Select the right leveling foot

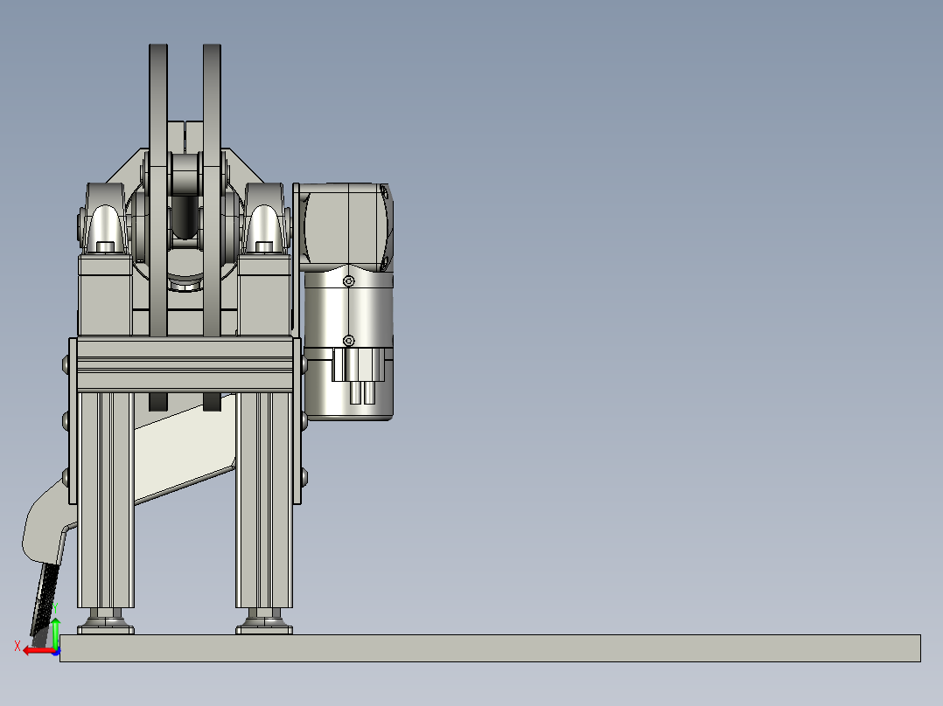click(x=264, y=621)
